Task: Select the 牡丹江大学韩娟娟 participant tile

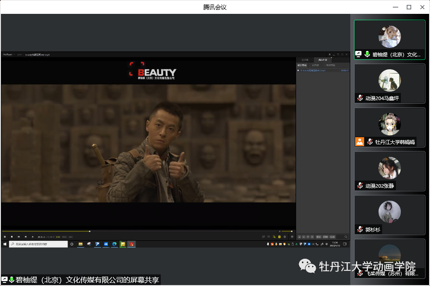Action: [x=390, y=127]
